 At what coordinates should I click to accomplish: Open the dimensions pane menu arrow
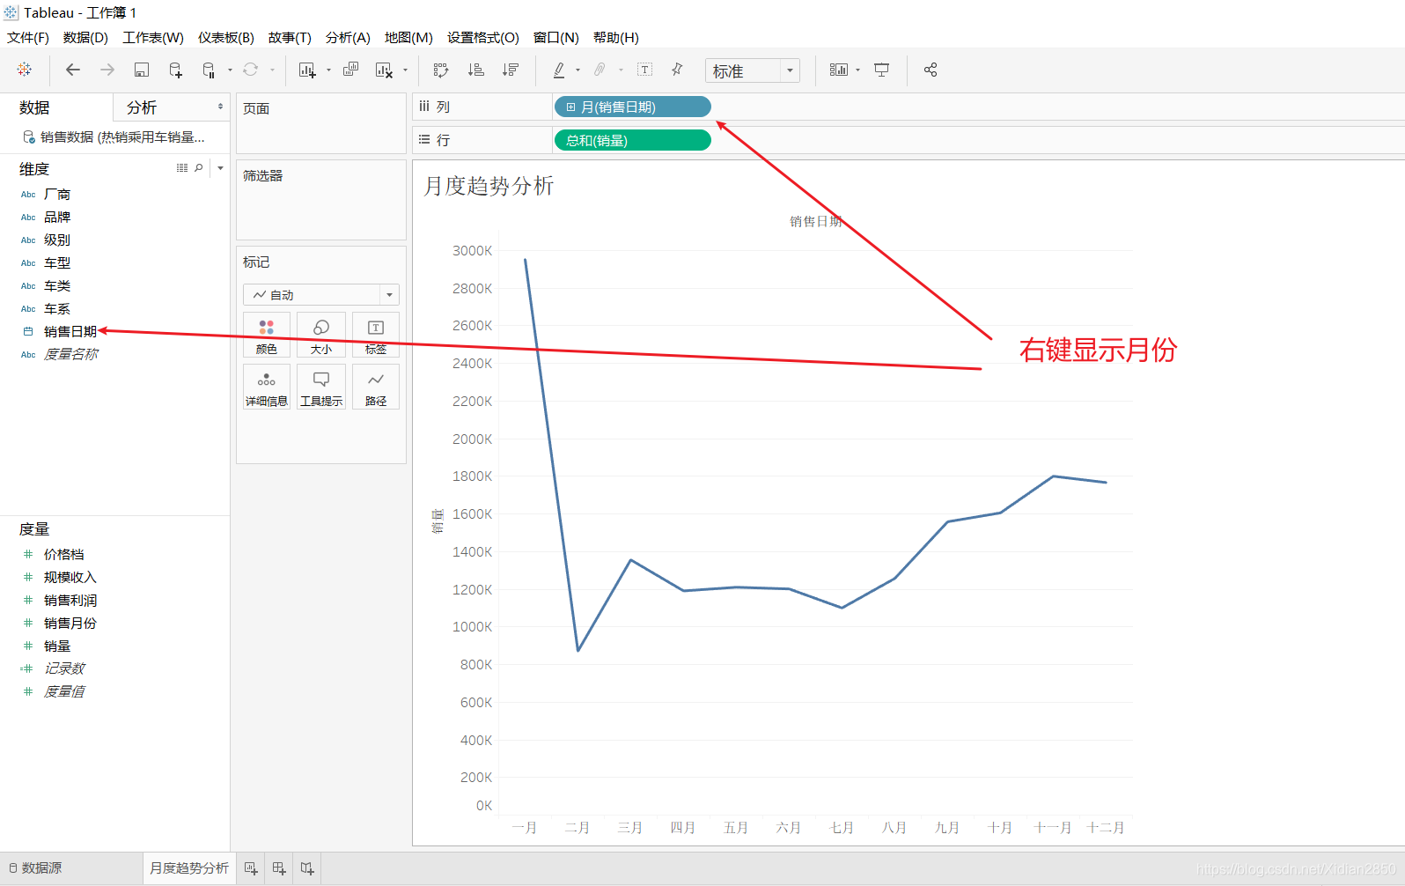point(220,167)
